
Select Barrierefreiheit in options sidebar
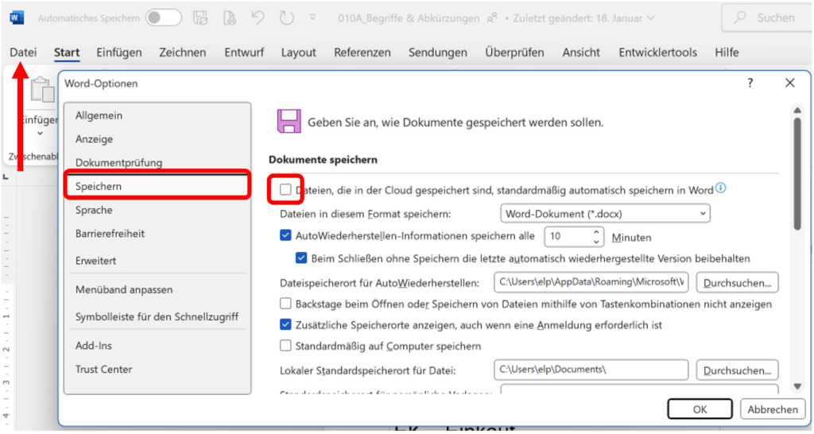point(157,234)
